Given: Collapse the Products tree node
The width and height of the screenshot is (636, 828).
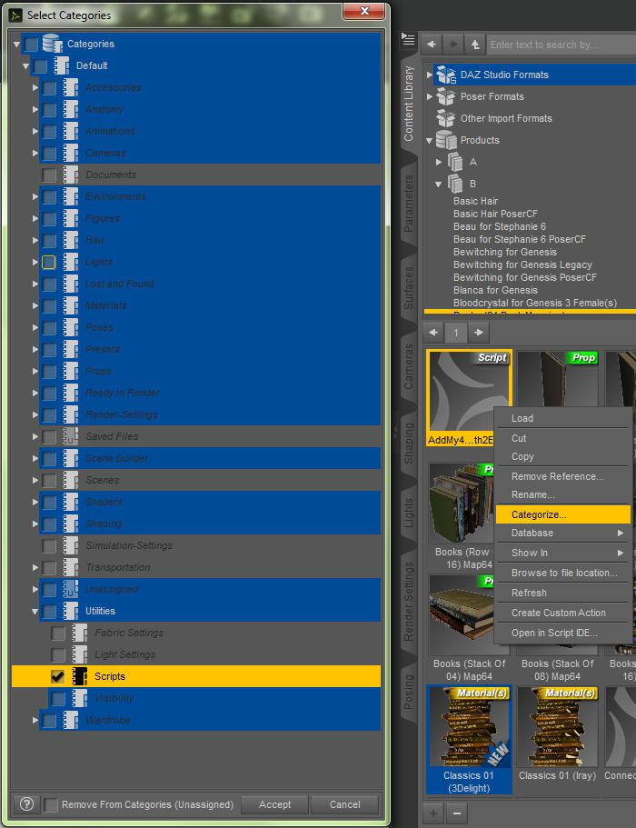Looking at the screenshot, I should (429, 141).
